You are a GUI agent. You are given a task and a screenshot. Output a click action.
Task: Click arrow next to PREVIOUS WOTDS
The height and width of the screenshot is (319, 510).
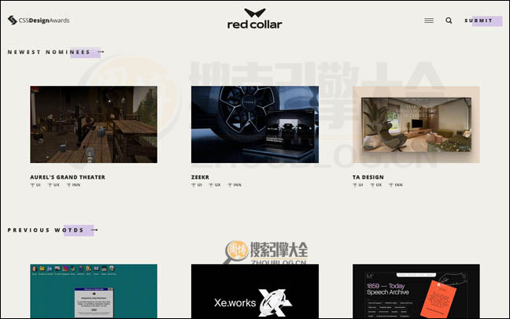tap(94, 230)
